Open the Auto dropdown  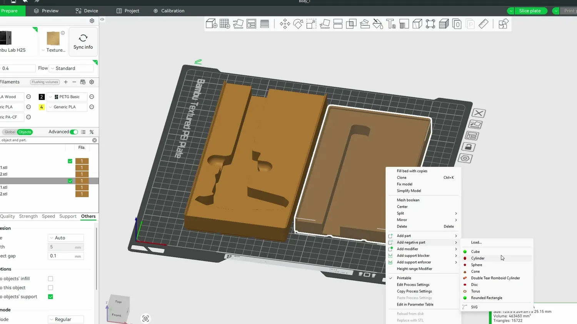tap(66, 238)
